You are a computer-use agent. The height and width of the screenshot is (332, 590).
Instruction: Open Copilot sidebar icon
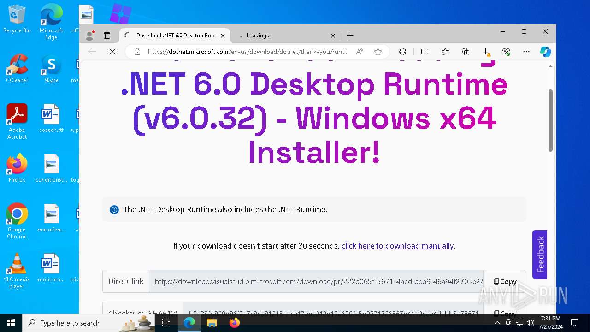tap(546, 52)
